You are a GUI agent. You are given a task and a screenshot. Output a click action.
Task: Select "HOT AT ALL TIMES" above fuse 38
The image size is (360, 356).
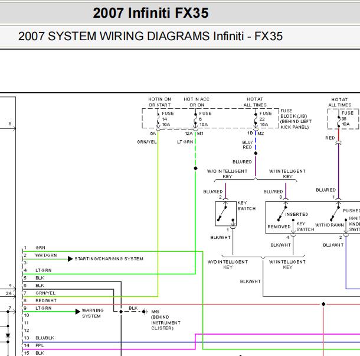coord(339,102)
